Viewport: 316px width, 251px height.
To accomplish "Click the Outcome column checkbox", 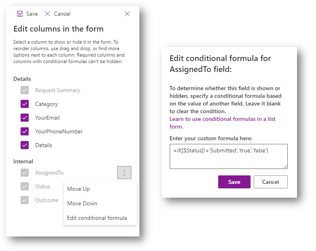I will coord(25,200).
